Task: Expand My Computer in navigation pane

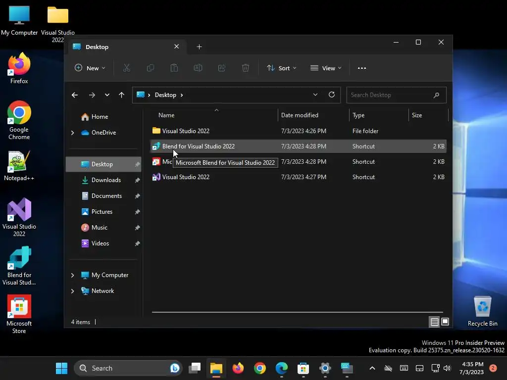Action: coord(72,275)
